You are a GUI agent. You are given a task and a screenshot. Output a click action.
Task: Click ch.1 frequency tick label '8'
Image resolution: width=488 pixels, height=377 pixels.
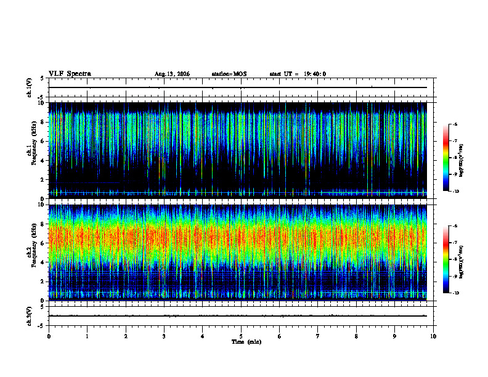pyautogui.click(x=43, y=122)
